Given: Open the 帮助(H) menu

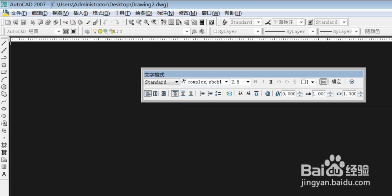Looking at the screenshot, I should coord(233,13).
